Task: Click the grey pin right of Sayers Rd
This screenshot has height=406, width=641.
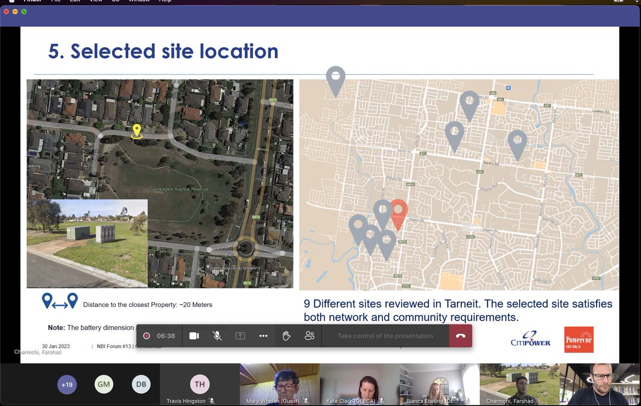Action: pos(517,145)
